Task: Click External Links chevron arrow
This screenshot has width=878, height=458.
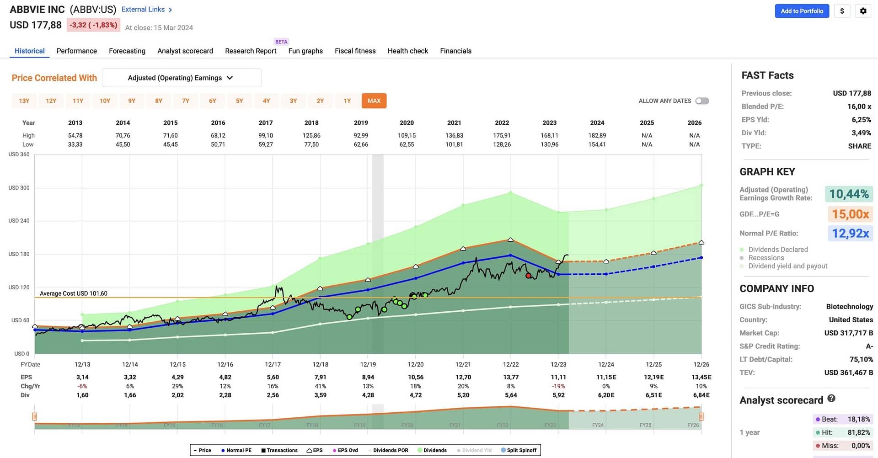Action: pos(170,10)
